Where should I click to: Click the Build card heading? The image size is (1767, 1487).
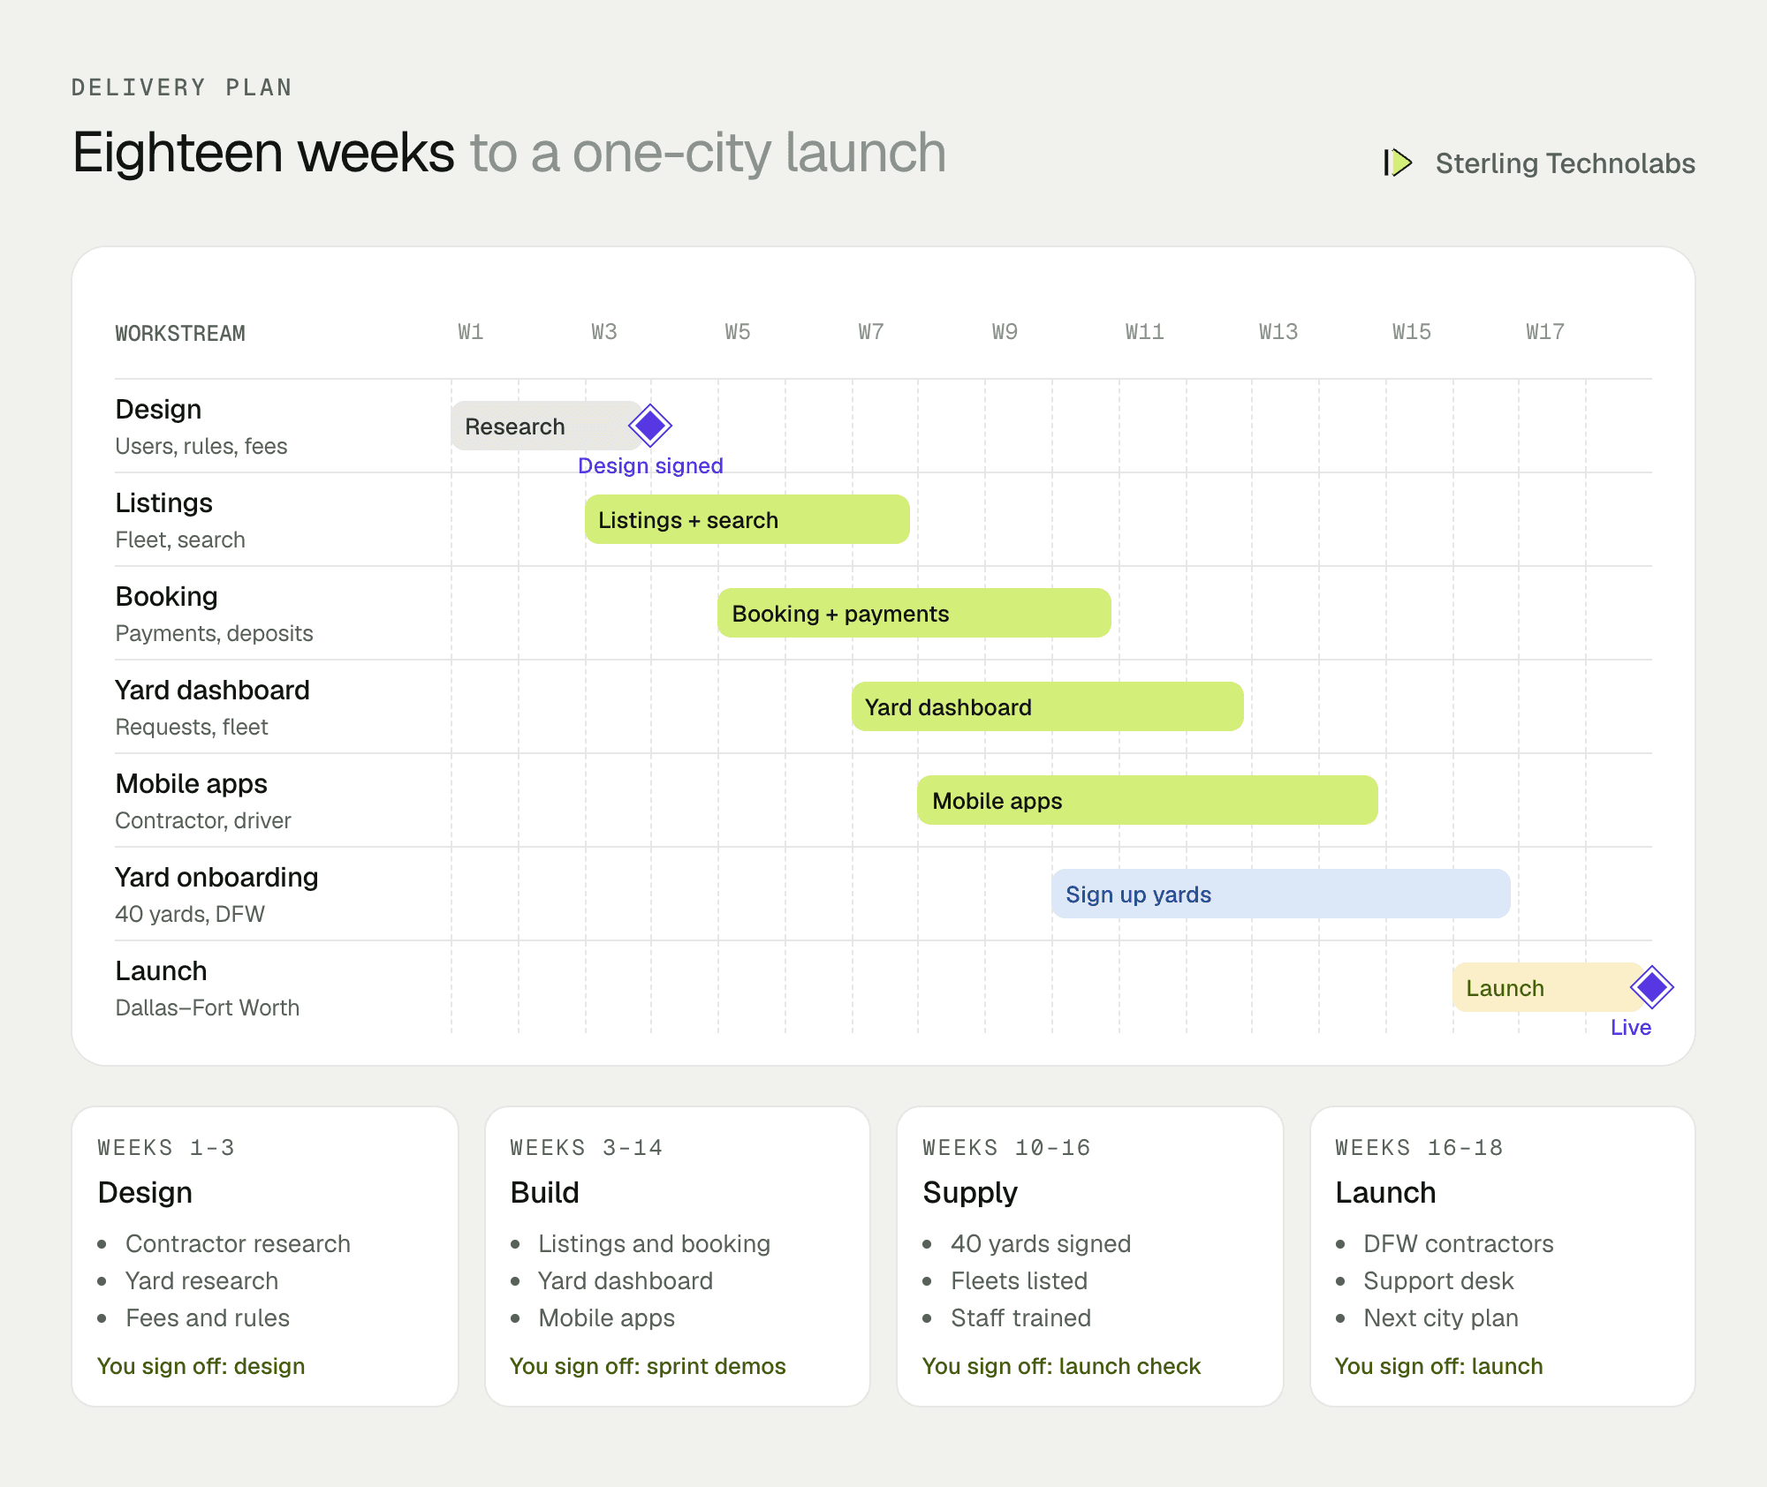544,1192
